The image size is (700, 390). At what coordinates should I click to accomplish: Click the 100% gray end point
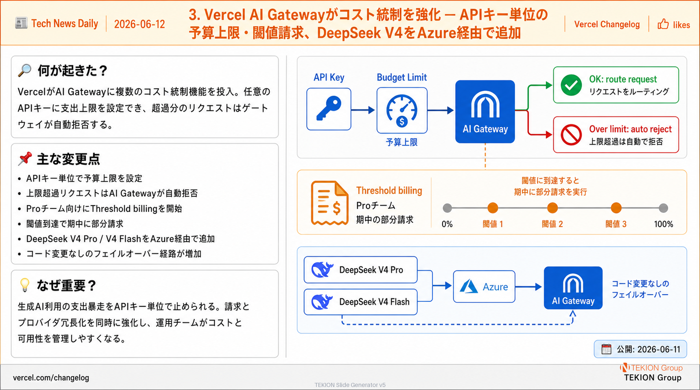[663, 208]
